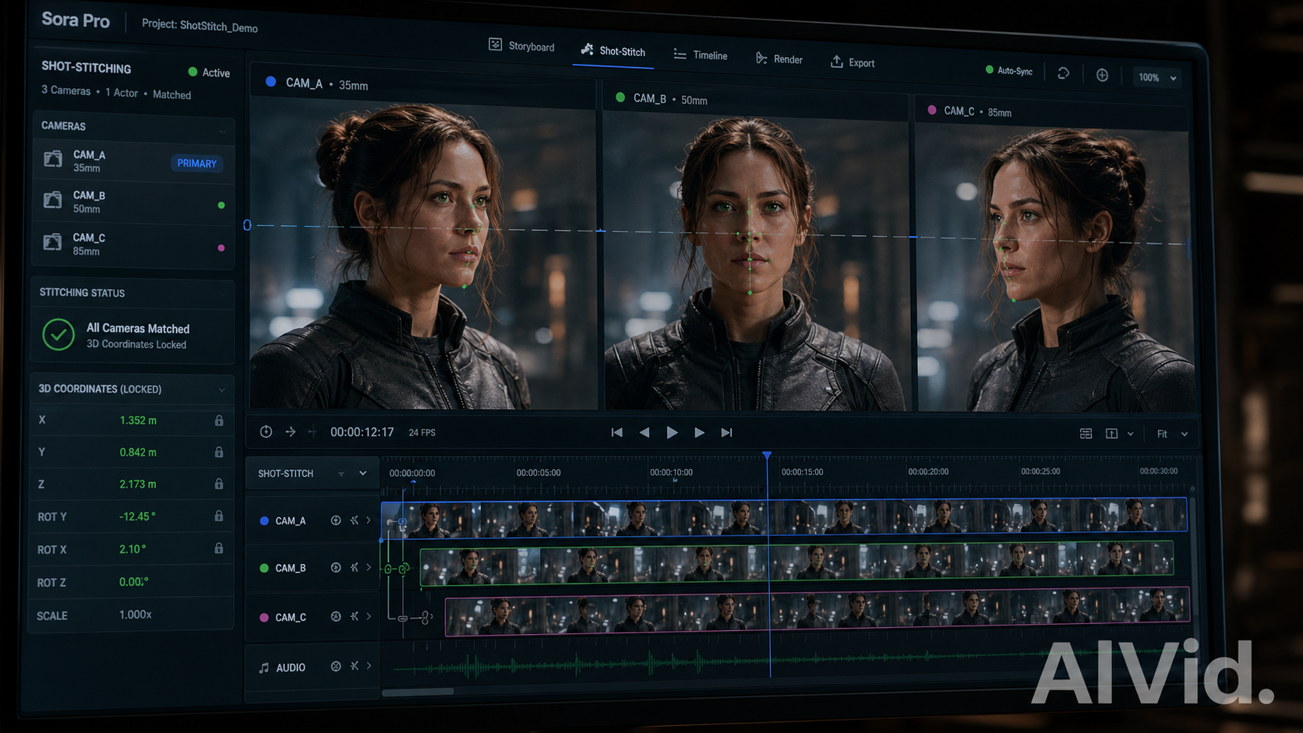Viewport: 1303px width, 733px height.
Task: Step forward one frame
Action: pyautogui.click(x=699, y=432)
